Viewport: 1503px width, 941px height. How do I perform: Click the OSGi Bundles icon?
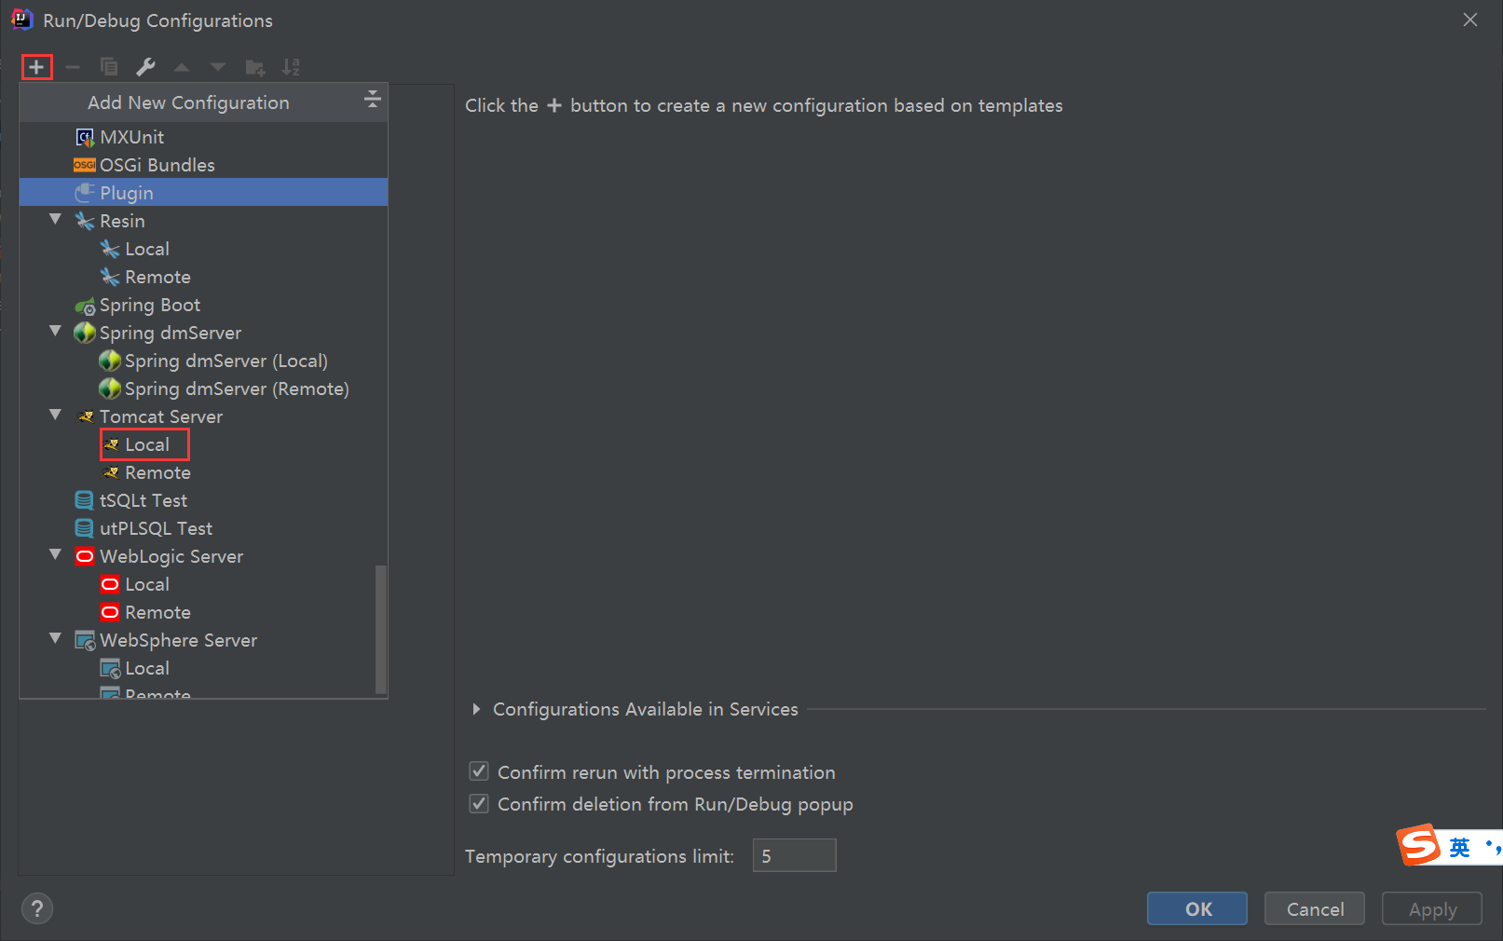tap(84, 166)
